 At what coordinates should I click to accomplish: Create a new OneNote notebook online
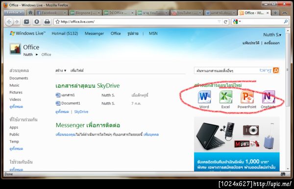[269, 99]
